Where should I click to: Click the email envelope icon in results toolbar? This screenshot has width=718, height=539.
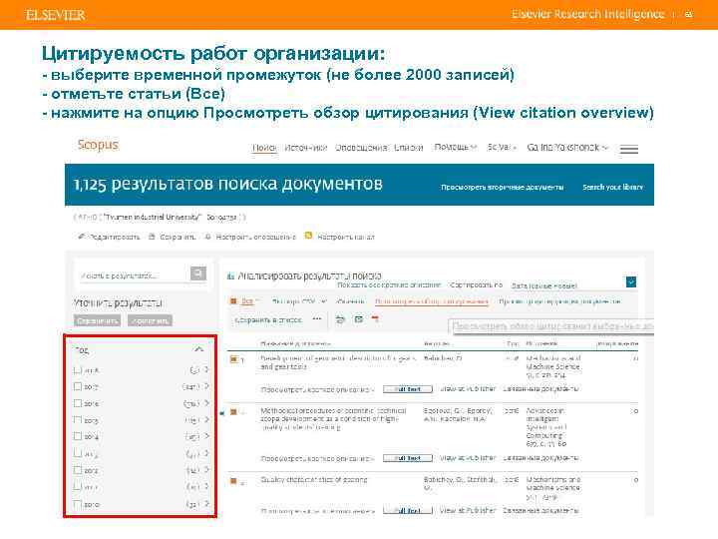pyautogui.click(x=359, y=319)
